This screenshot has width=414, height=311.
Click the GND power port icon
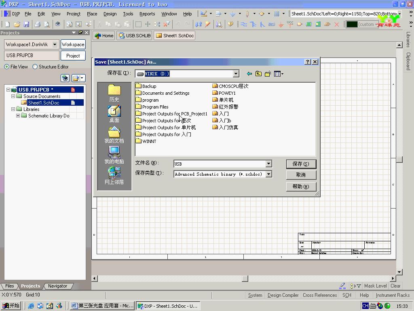coord(281,24)
